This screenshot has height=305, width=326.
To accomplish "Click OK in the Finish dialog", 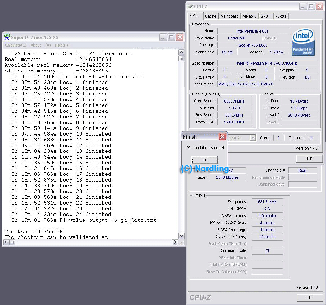I will click(204, 160).
